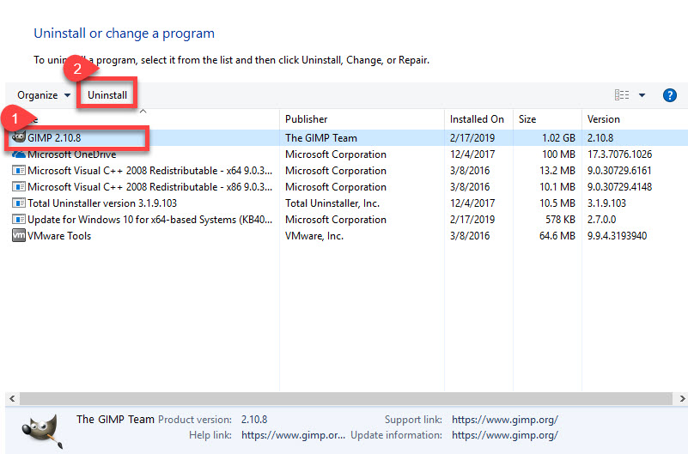Open the view options list icon
The height and width of the screenshot is (454, 688).
click(622, 95)
